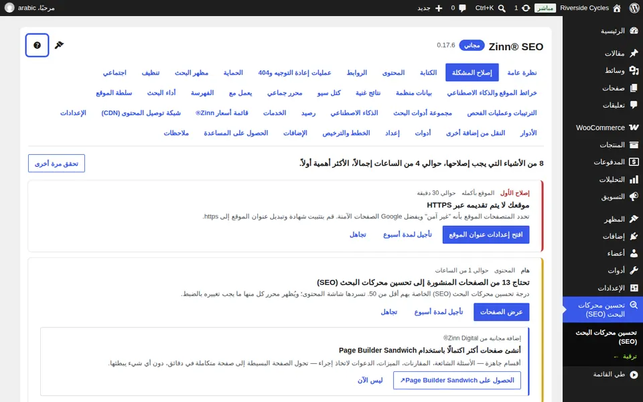Click the تعليقات comment icon in sidebar
The height and width of the screenshot is (402, 643).
pos(634,105)
